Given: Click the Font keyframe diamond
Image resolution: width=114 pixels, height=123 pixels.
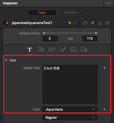Looking at the screenshot, I should click(104, 110).
